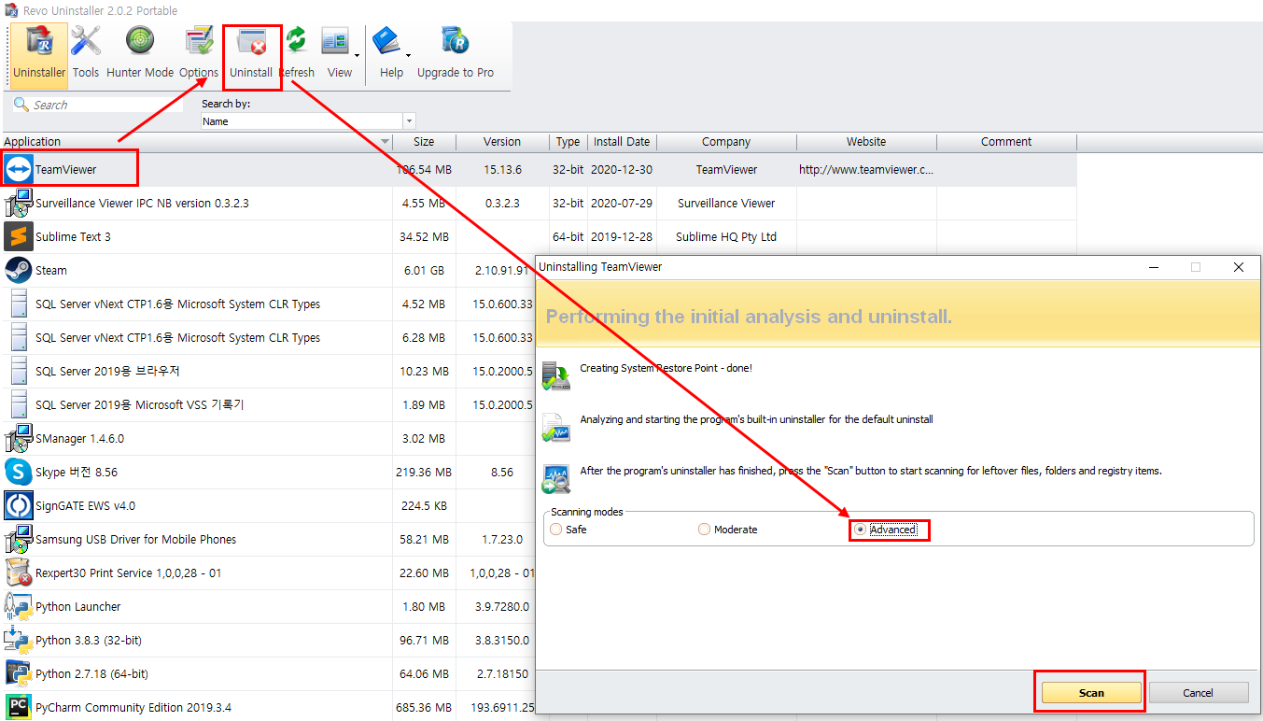
Task: Select the SQL Server VSS 기록기 icon
Action: 19,404
